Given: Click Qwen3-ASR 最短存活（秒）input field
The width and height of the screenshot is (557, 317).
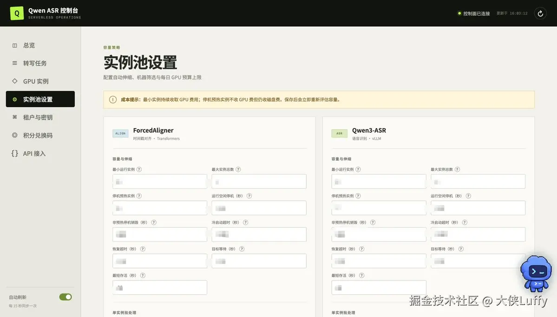Looking at the screenshot, I should coord(379,288).
